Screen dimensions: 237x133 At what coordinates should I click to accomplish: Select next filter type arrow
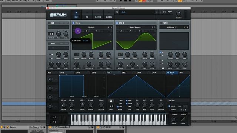click(x=188, y=27)
